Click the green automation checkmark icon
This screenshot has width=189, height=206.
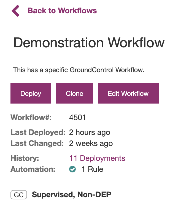(72, 169)
